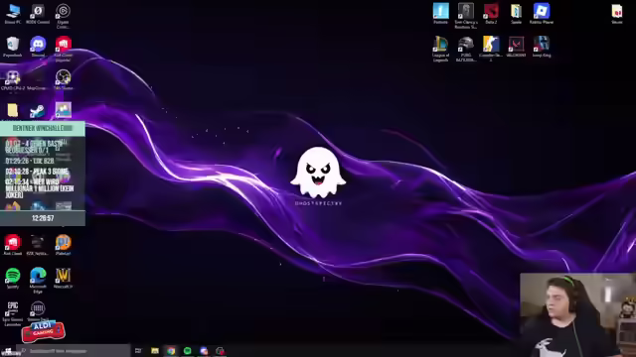Open File Explorer from the taskbar

(155, 350)
